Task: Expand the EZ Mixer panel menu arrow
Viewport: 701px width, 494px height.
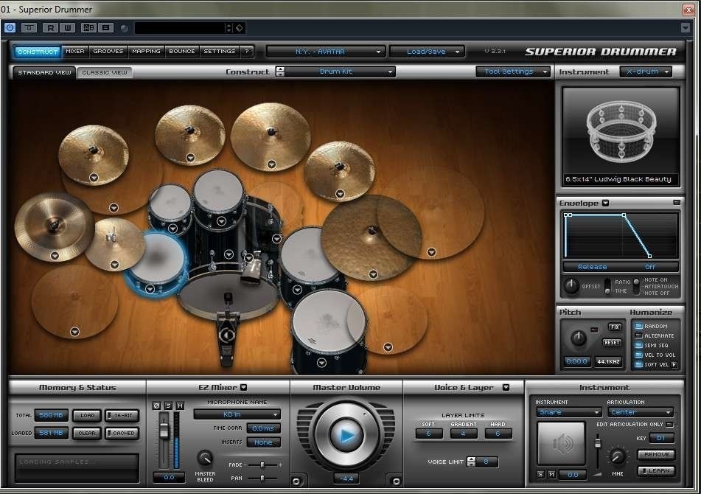Action: point(244,387)
